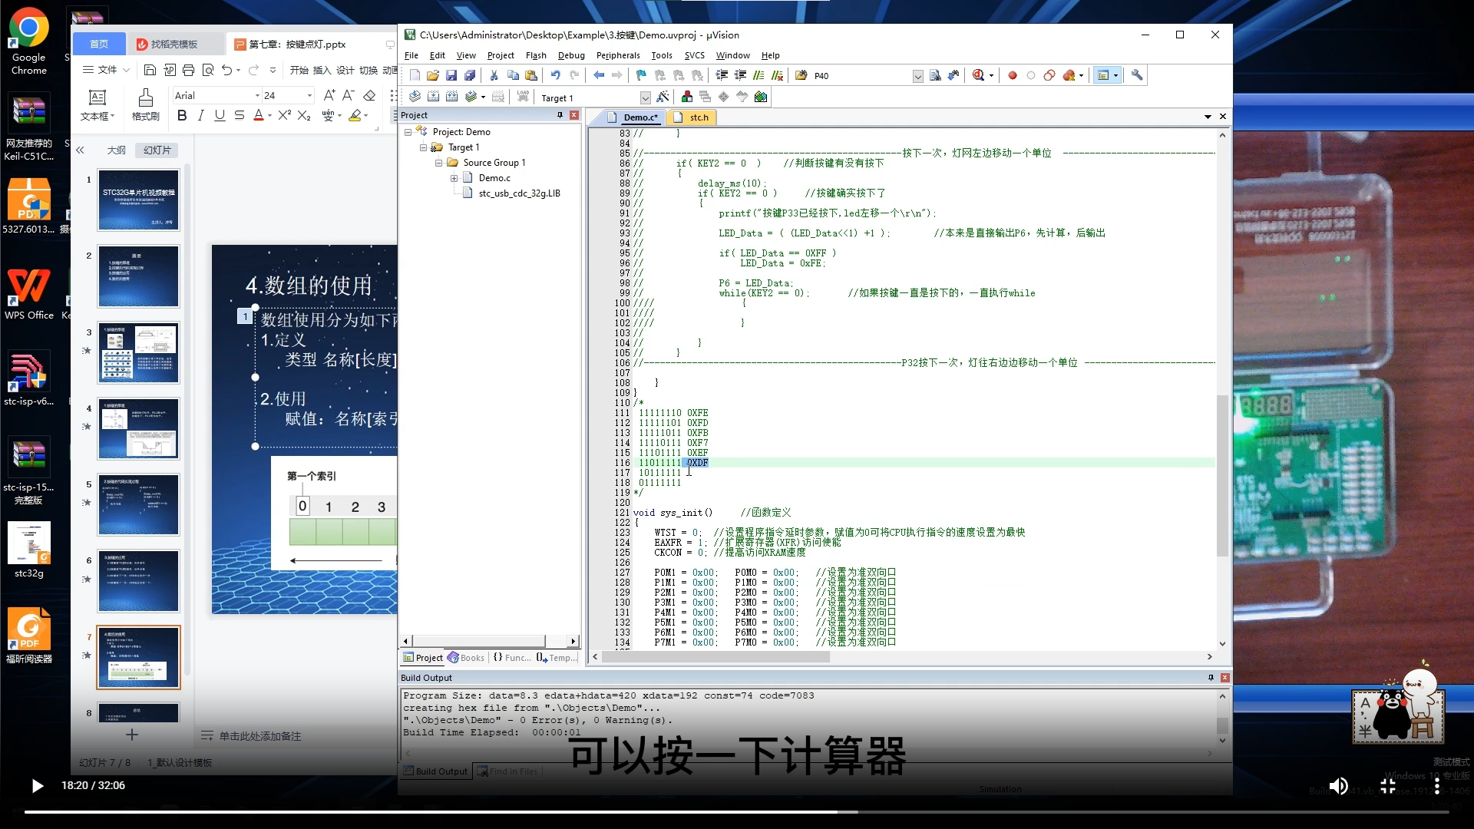Click the video progress bar
Screen dimensions: 1474x829
click(737, 811)
